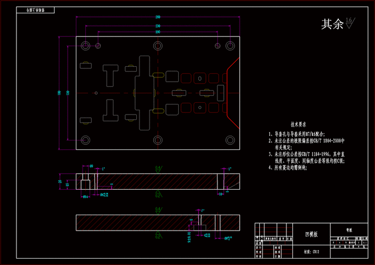Click the top-center hole on the plate
This screenshot has width=375, height=265.
[158, 46]
